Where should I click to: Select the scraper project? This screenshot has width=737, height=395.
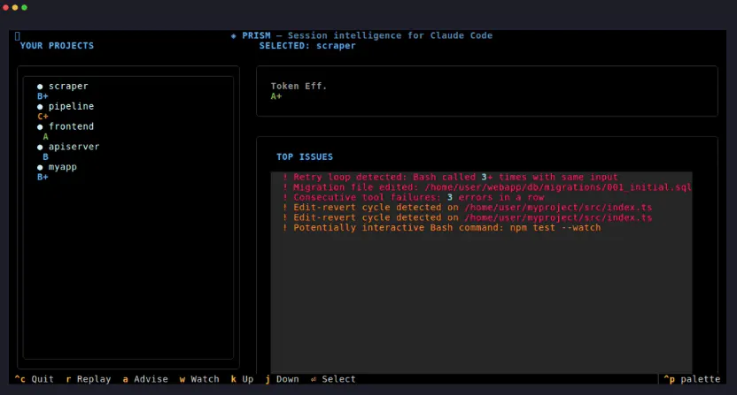click(68, 87)
